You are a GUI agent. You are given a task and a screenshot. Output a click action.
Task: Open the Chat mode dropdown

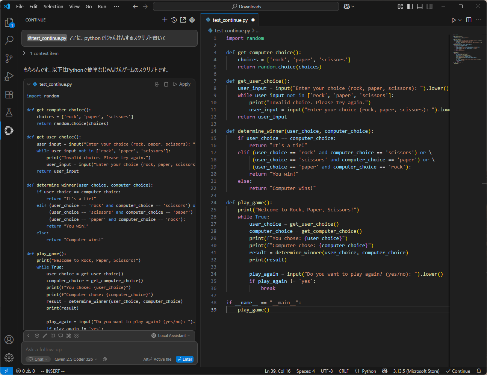click(x=38, y=359)
